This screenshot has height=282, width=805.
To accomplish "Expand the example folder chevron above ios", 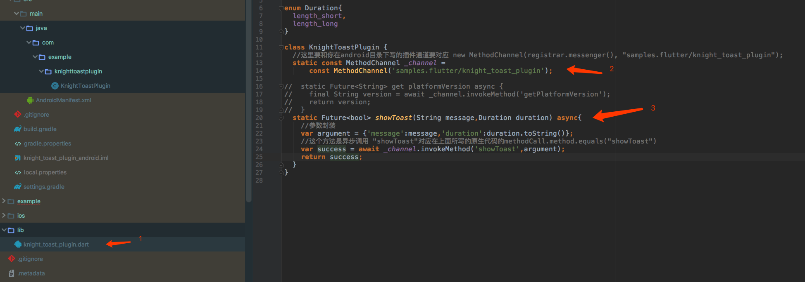I will [x=4, y=201].
